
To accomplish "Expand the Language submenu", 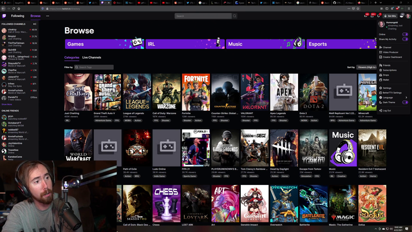I will tap(393, 97).
